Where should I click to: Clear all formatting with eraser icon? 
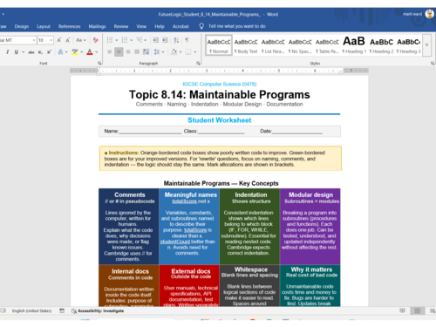(x=95, y=40)
